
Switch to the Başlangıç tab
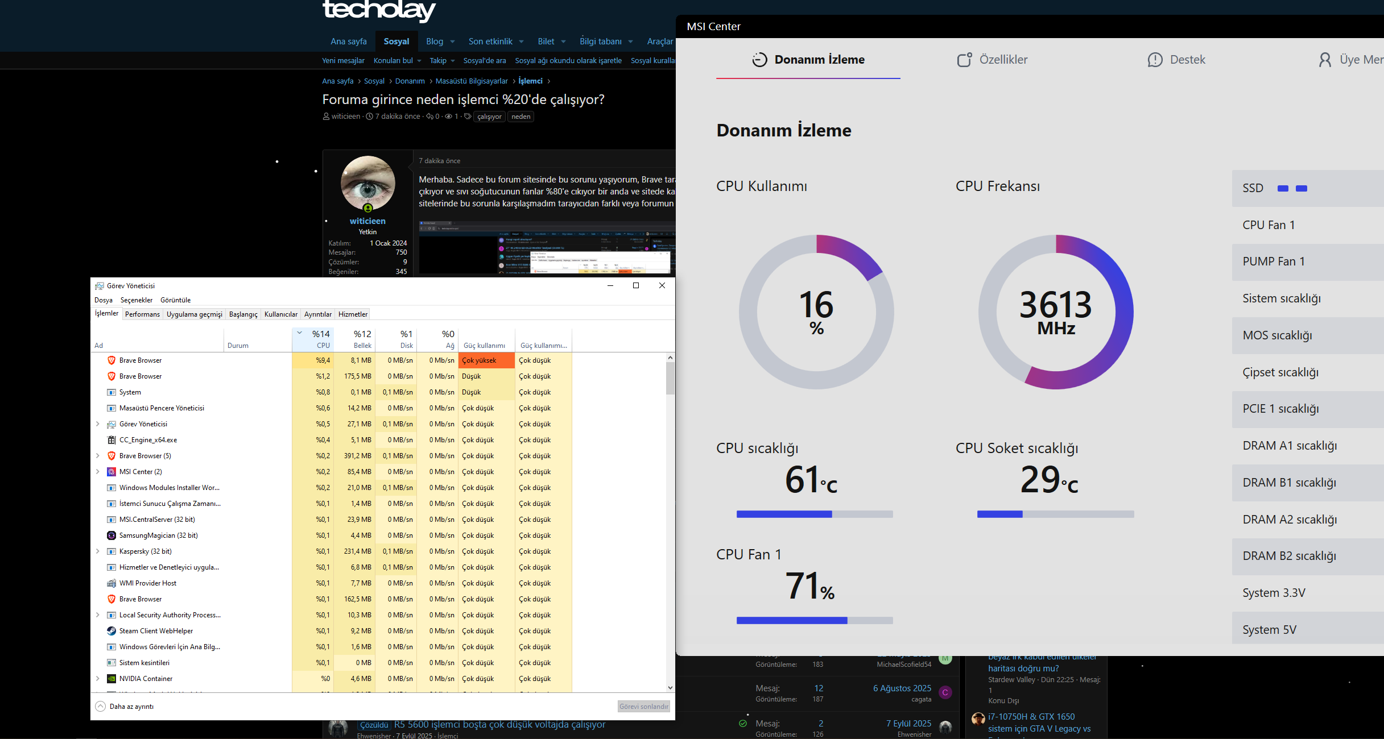click(x=243, y=314)
